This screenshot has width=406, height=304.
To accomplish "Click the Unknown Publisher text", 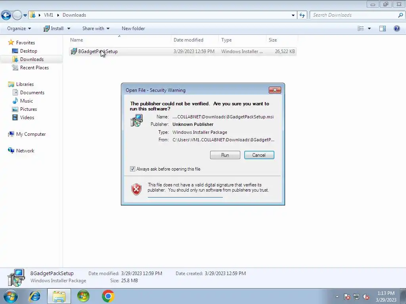I will pyautogui.click(x=193, y=124).
